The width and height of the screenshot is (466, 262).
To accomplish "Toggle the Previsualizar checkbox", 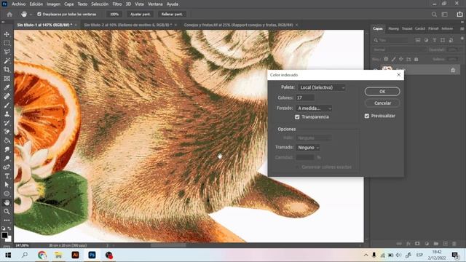I will coord(367,116).
